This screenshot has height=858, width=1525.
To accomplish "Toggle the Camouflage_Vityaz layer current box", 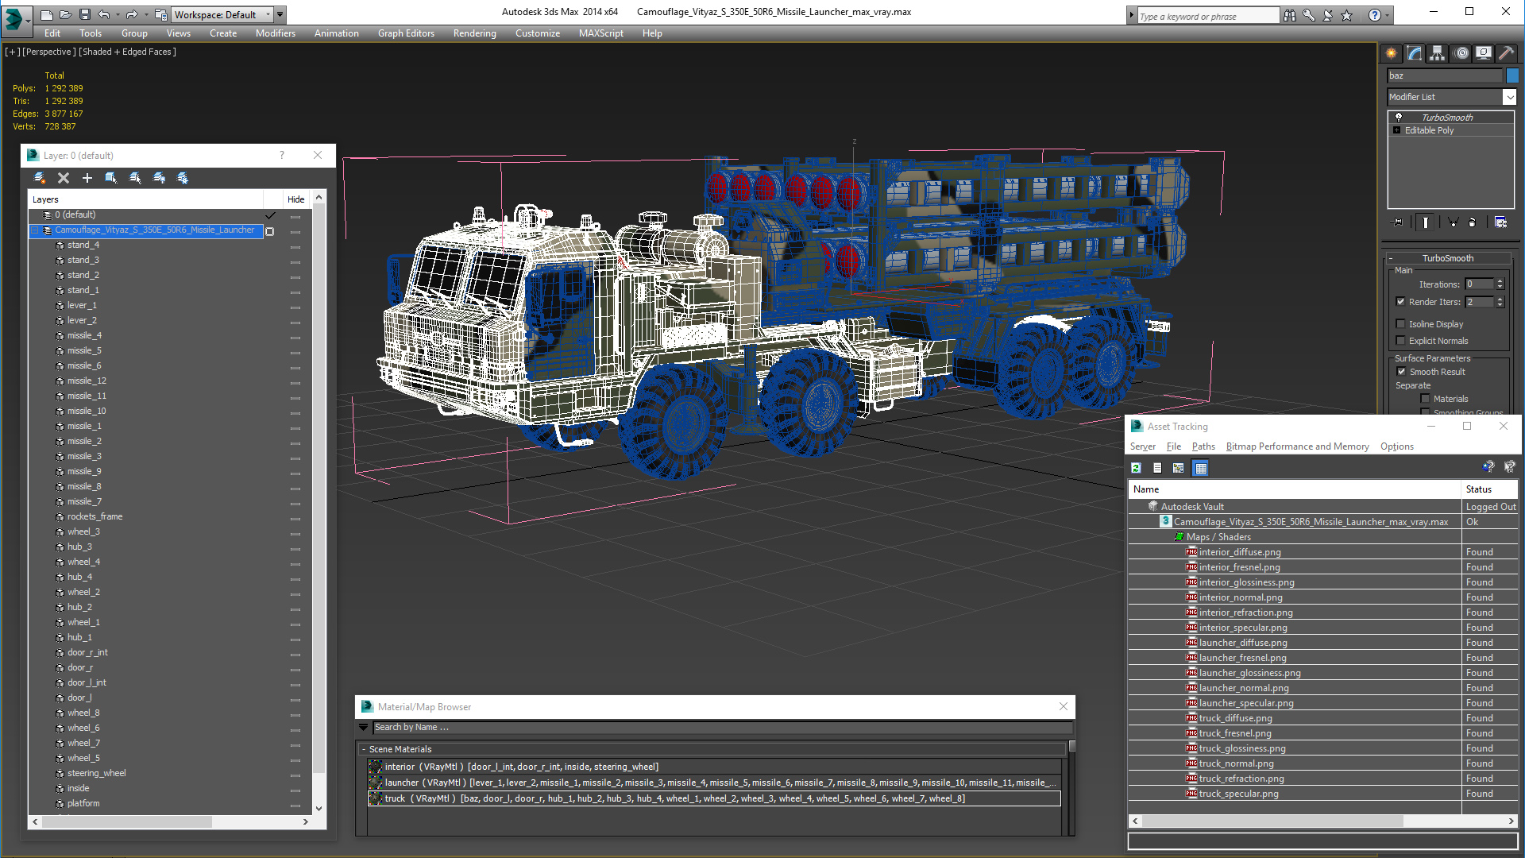I will [x=270, y=231].
